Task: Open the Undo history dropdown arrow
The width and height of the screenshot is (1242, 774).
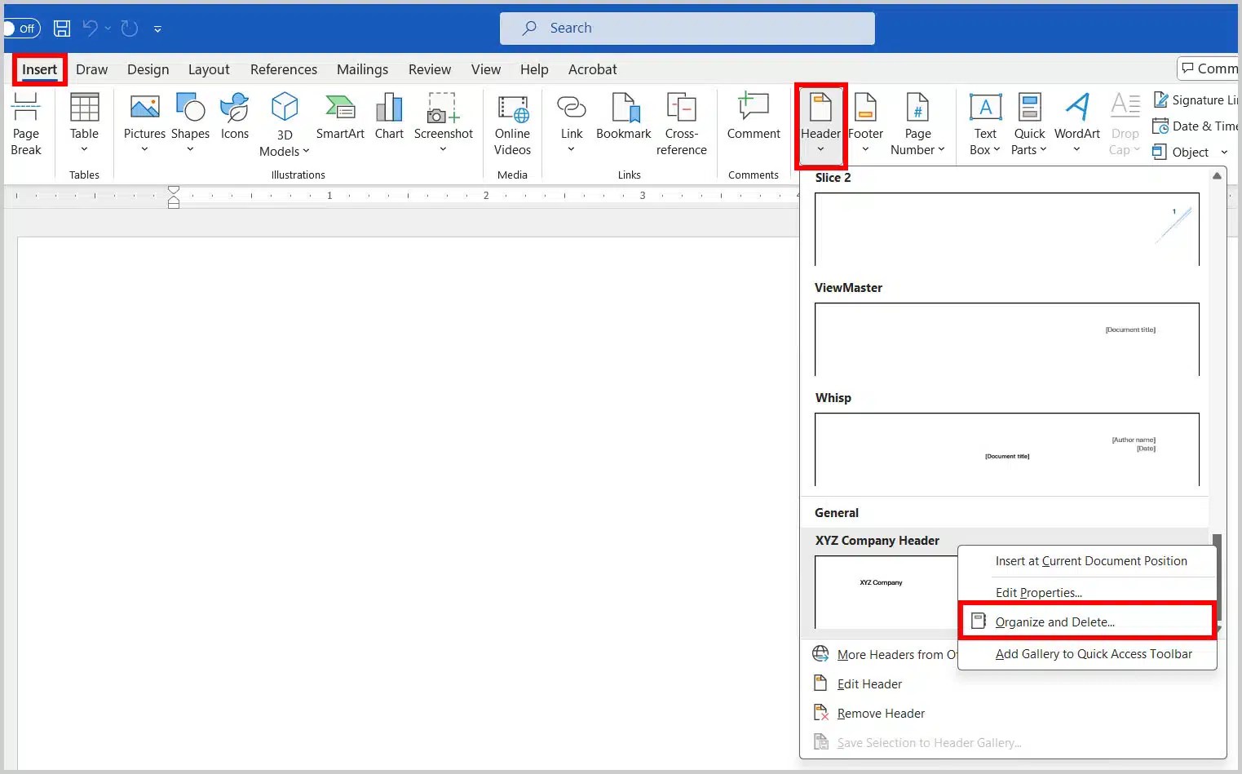Action: pos(108,29)
